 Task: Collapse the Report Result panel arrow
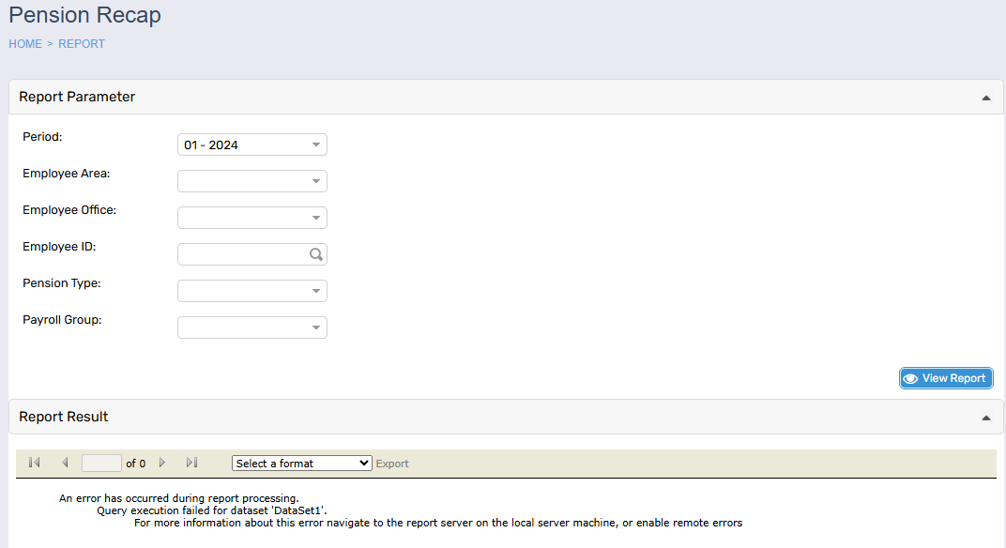click(985, 418)
